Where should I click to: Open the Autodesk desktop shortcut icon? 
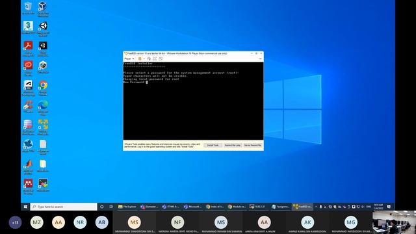(x=28, y=88)
